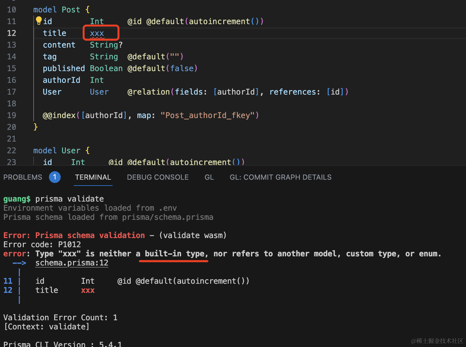
Task: Click the problems count badge
Action: (55, 177)
